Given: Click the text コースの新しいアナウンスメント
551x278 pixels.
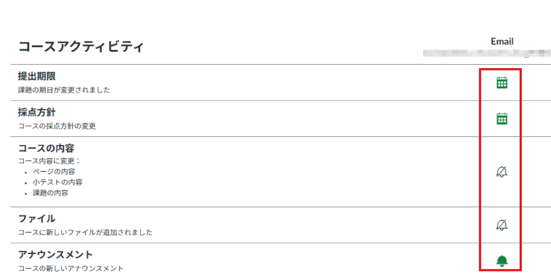Looking at the screenshot, I should pyautogui.click(x=71, y=269).
